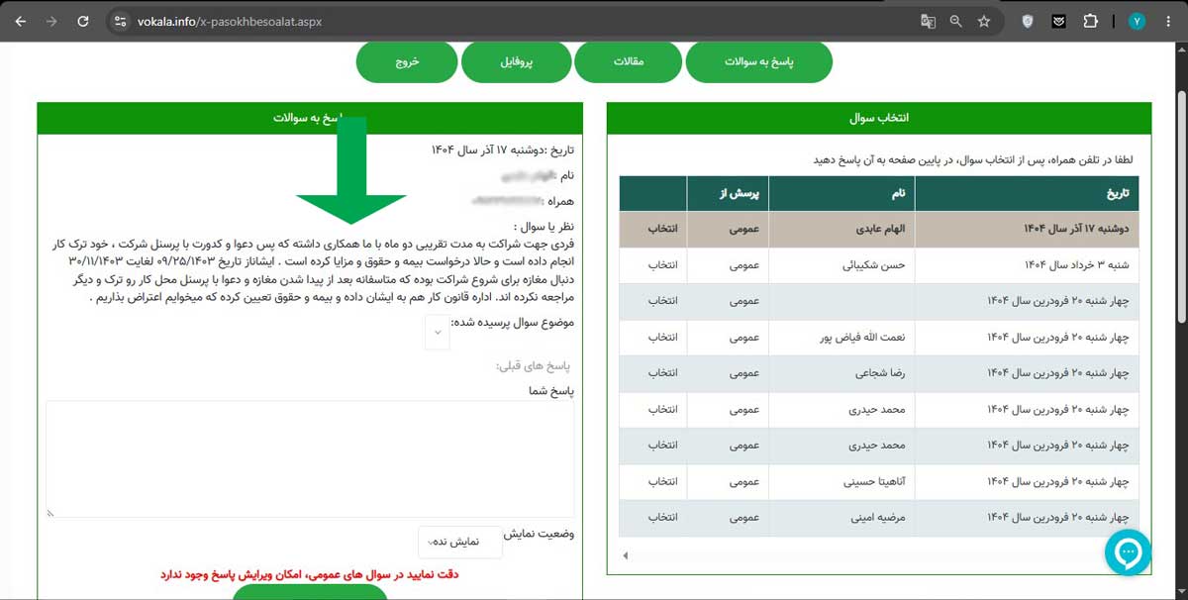This screenshot has width=1188, height=600.
Task: Open the Chrome profile avatar Y
Action: pyautogui.click(x=1138, y=21)
